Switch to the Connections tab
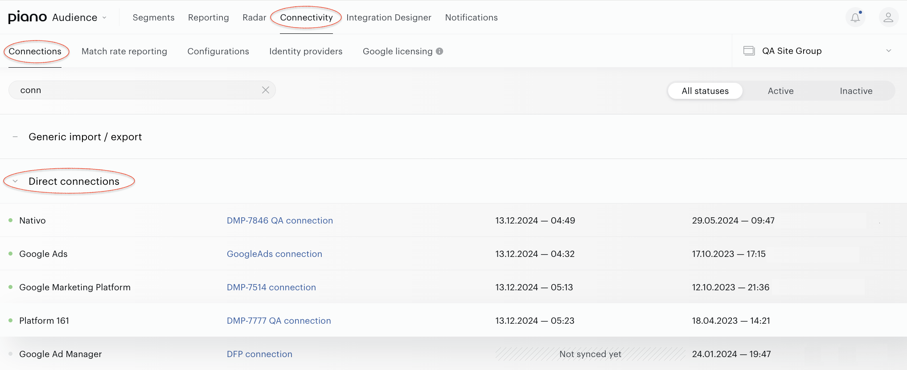The width and height of the screenshot is (907, 370). tap(35, 51)
